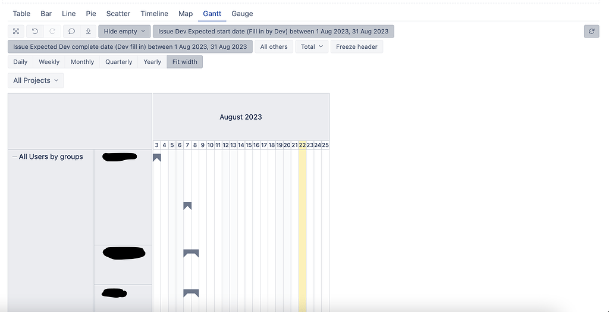Click the redo arrow icon
The width and height of the screenshot is (609, 312).
[52, 31]
